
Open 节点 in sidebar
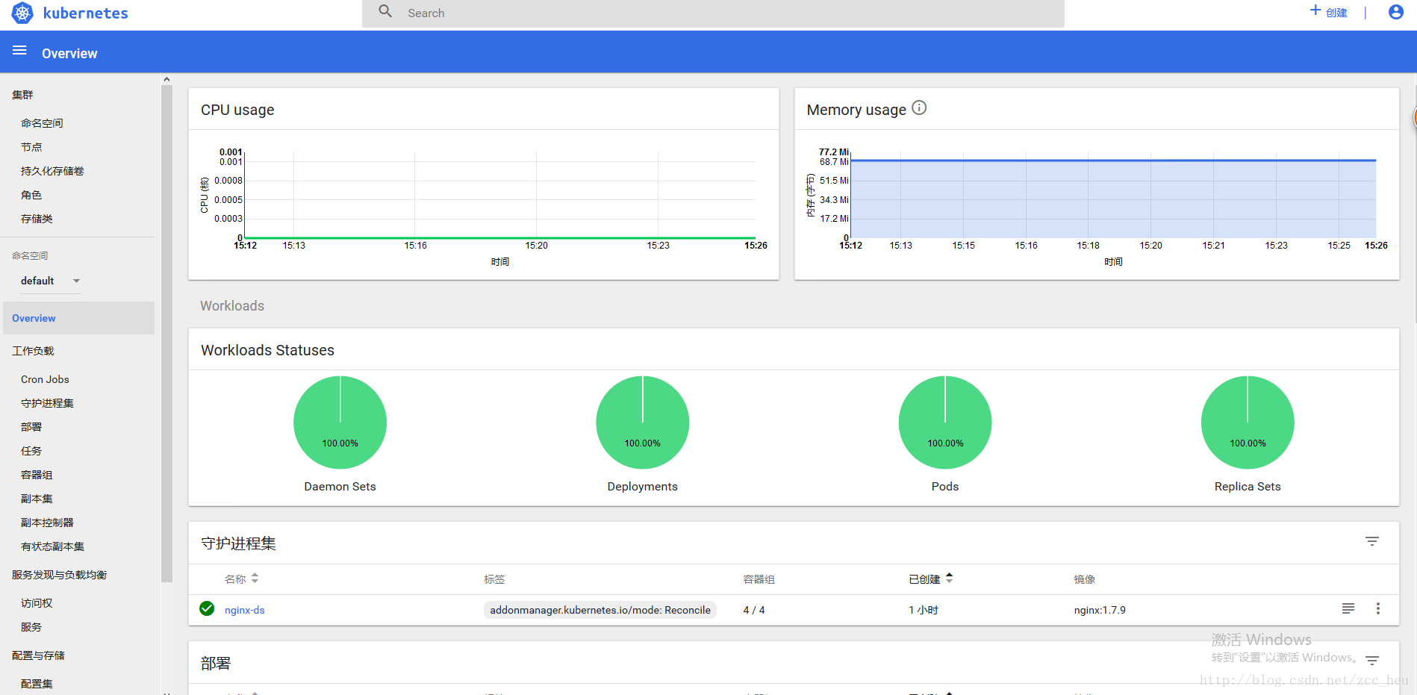31,147
